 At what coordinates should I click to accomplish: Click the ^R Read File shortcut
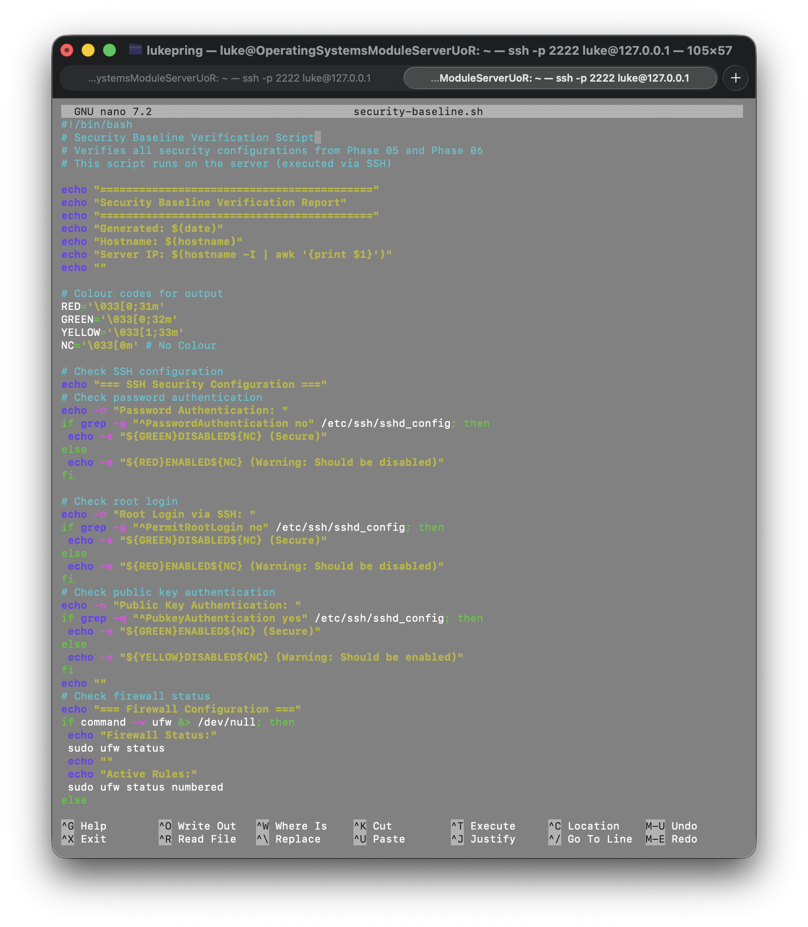click(198, 839)
